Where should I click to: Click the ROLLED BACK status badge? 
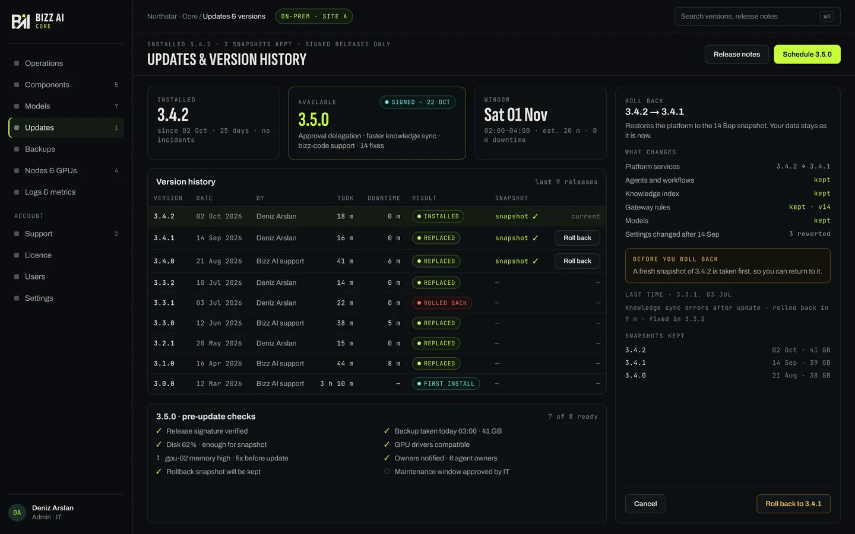(442, 303)
